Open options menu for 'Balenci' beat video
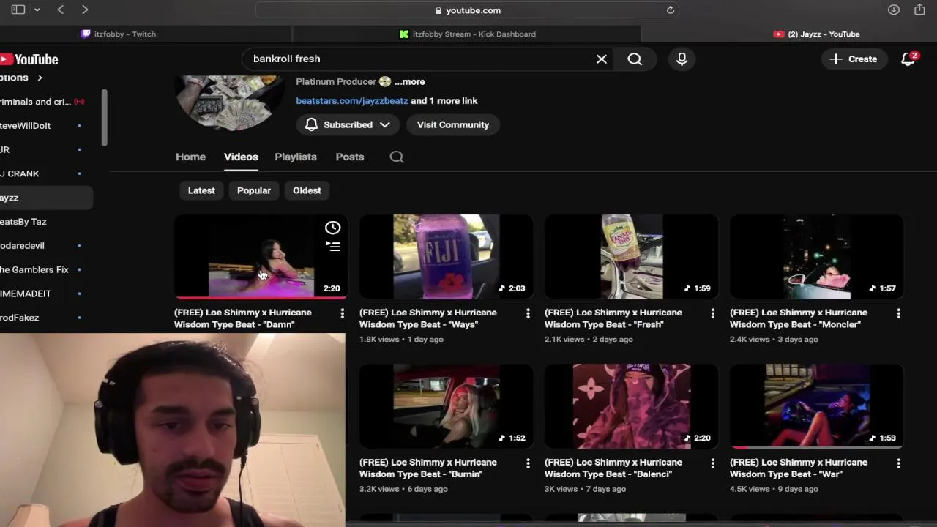 pos(713,463)
